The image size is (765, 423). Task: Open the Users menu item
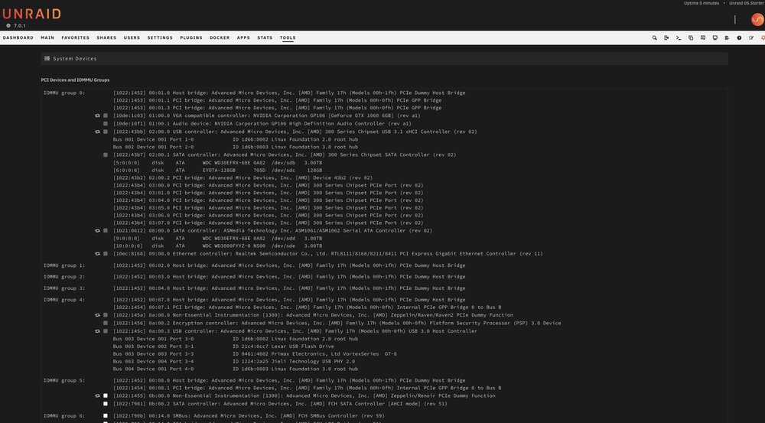[132, 37]
